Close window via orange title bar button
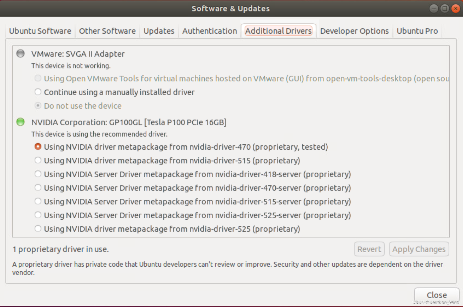 click(456, 9)
